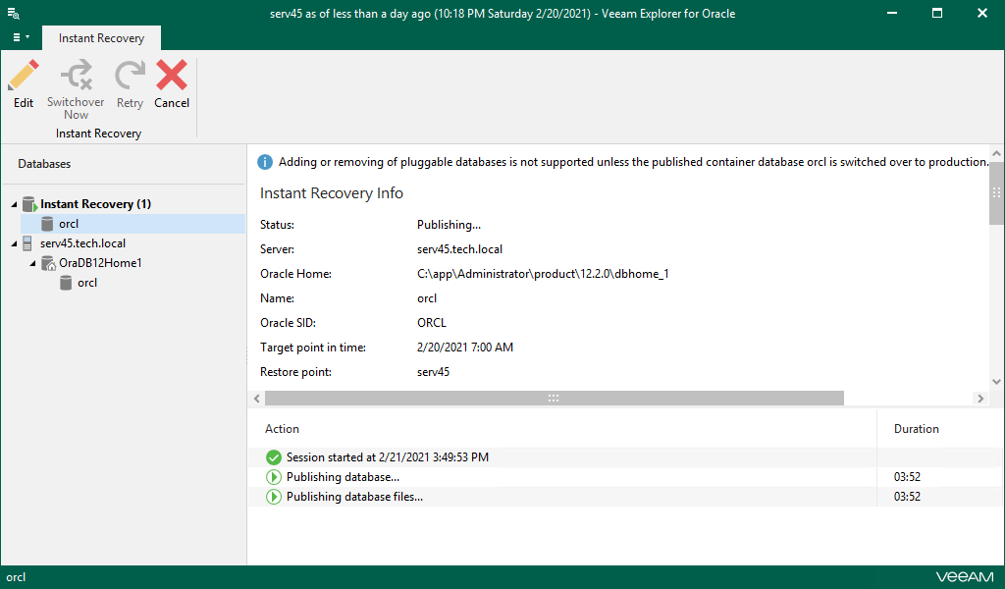Click the Veeam logo in status bar
Image resolution: width=1005 pixels, height=589 pixels.
click(965, 577)
